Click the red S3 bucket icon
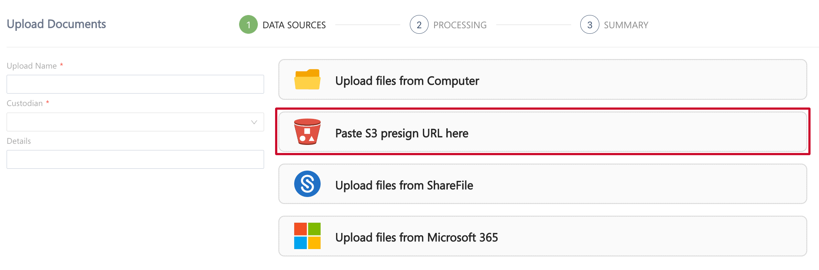819x270 pixels. [307, 132]
